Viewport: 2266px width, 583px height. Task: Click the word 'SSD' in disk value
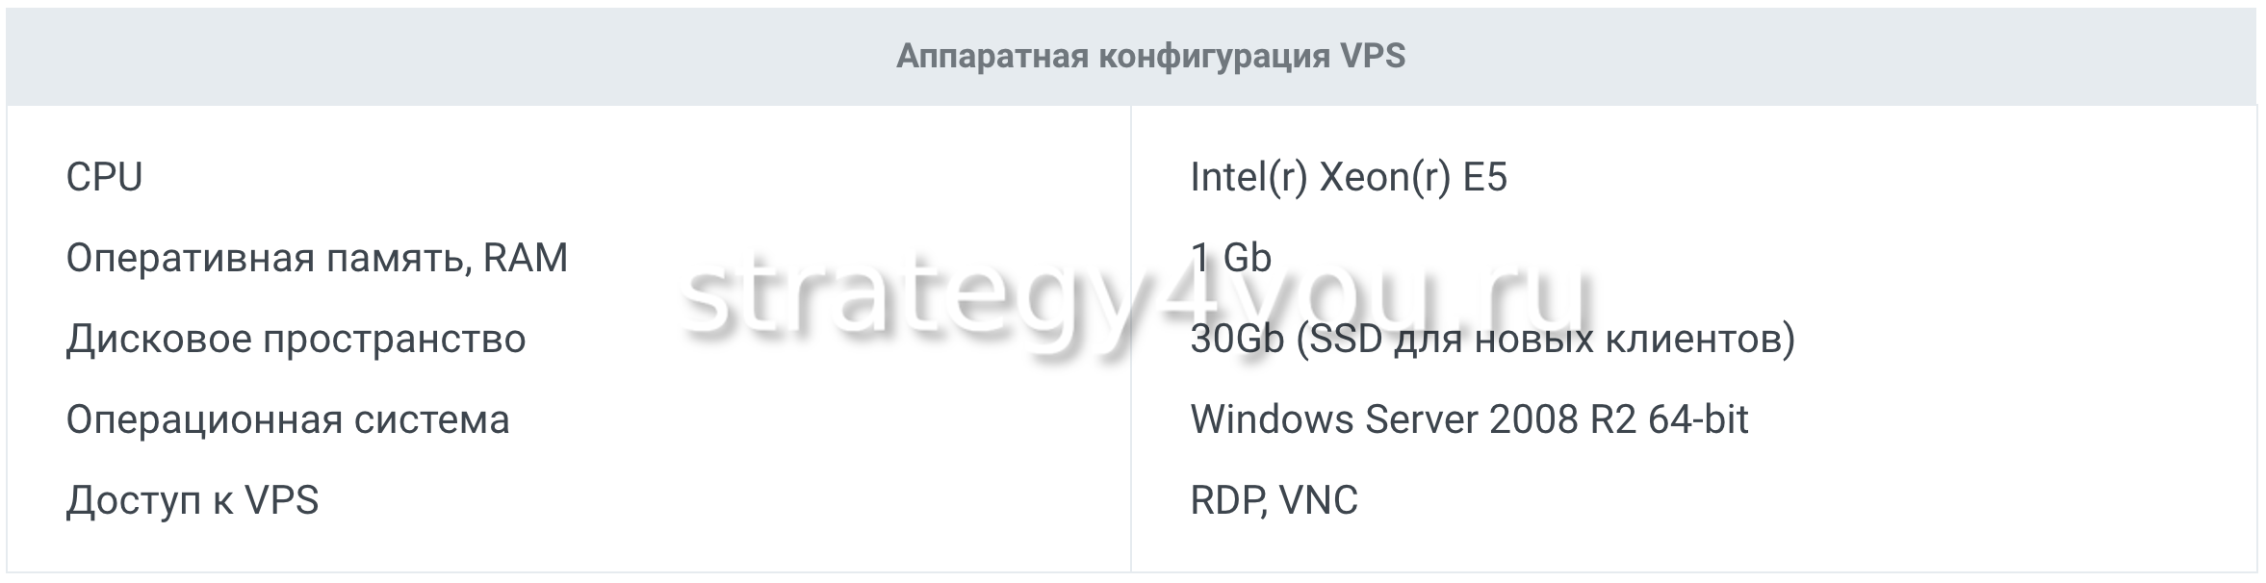[x=1339, y=339]
